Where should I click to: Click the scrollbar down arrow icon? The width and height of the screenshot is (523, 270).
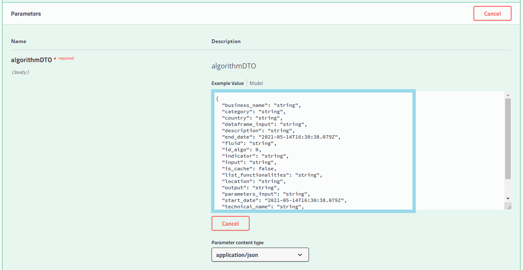pos(507,198)
